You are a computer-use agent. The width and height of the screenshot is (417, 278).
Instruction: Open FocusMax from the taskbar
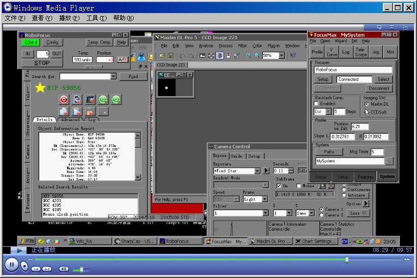coord(226,241)
